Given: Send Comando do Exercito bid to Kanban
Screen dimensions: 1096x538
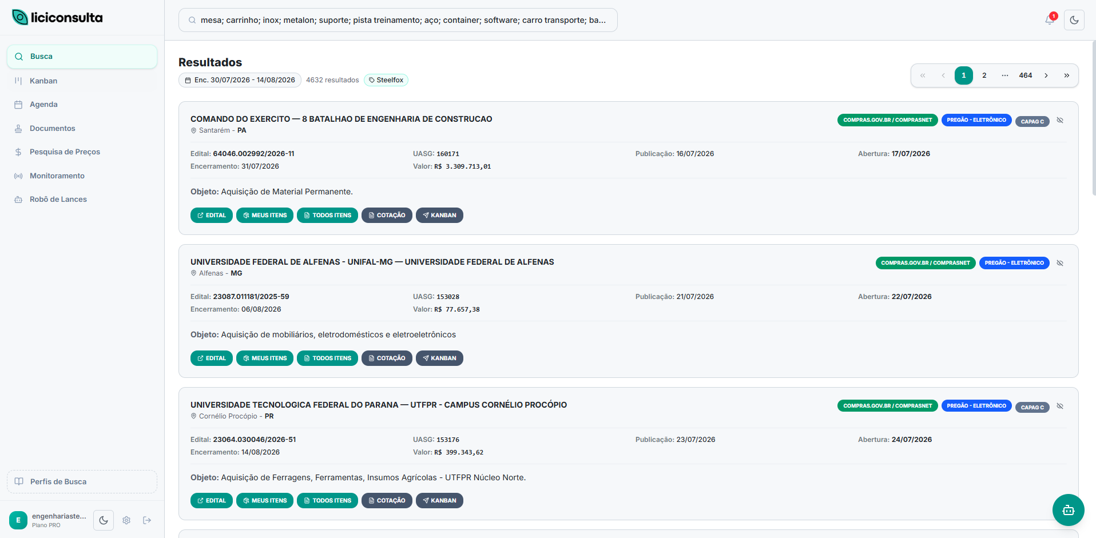Looking at the screenshot, I should (439, 216).
